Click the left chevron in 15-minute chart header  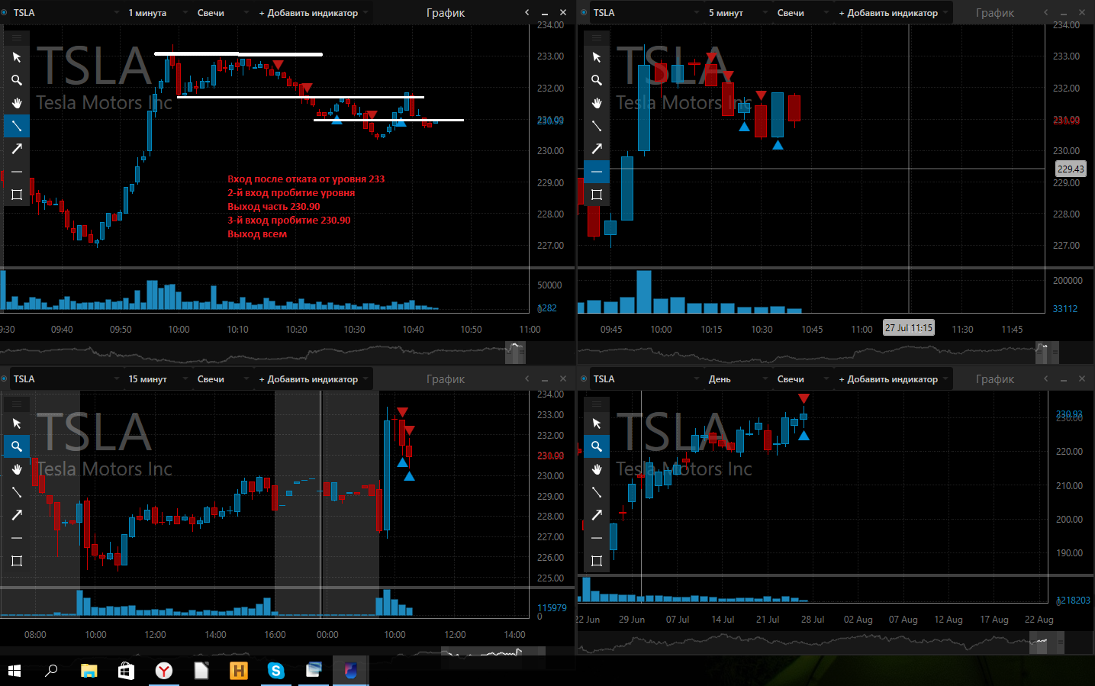527,378
